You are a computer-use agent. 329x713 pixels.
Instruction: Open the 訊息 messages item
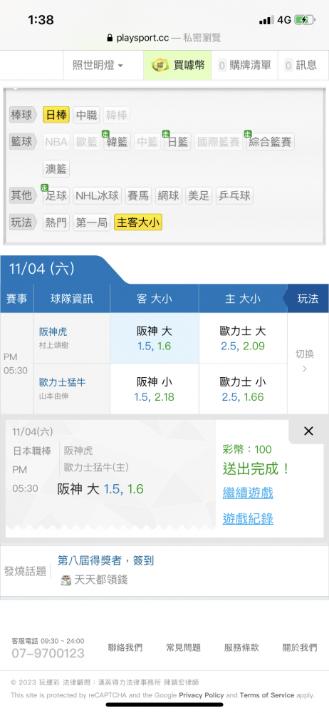click(301, 66)
